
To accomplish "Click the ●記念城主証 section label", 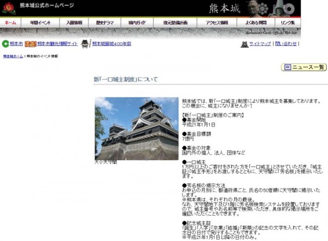I will (196, 223).
